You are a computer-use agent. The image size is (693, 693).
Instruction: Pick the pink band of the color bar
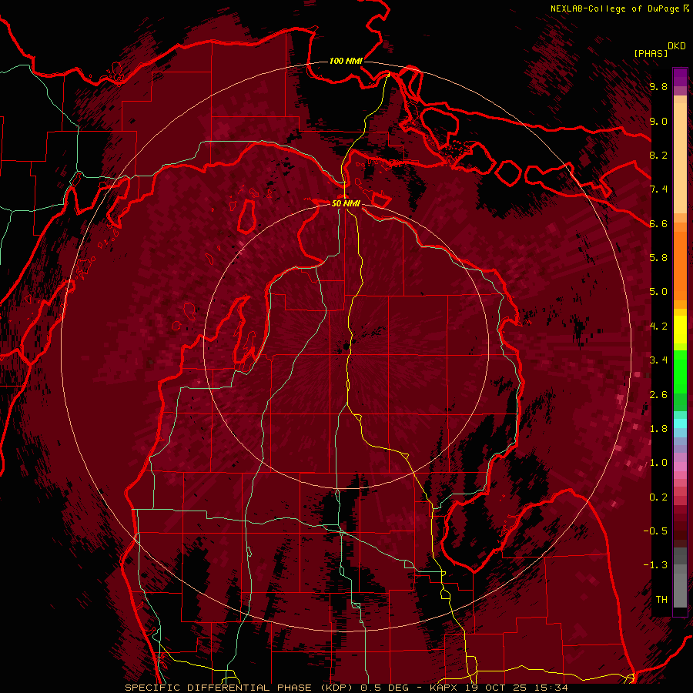click(x=680, y=467)
